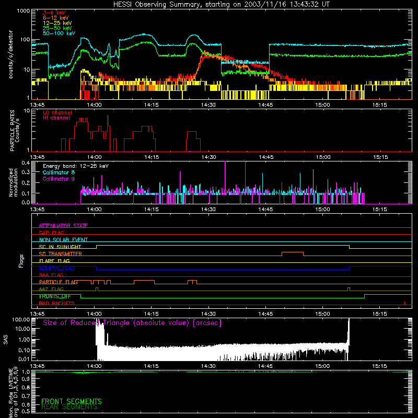Click the SC IN SUNLIGHT flag label
This screenshot has width=418, height=418.
click(60, 247)
